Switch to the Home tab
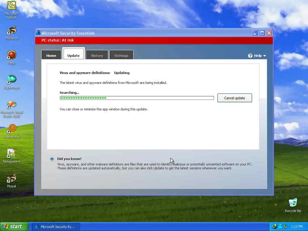The height and width of the screenshot is (231, 308). click(x=51, y=55)
